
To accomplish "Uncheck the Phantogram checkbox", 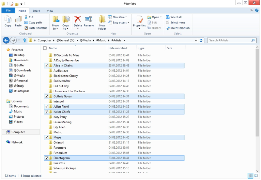I will (x=47, y=158).
